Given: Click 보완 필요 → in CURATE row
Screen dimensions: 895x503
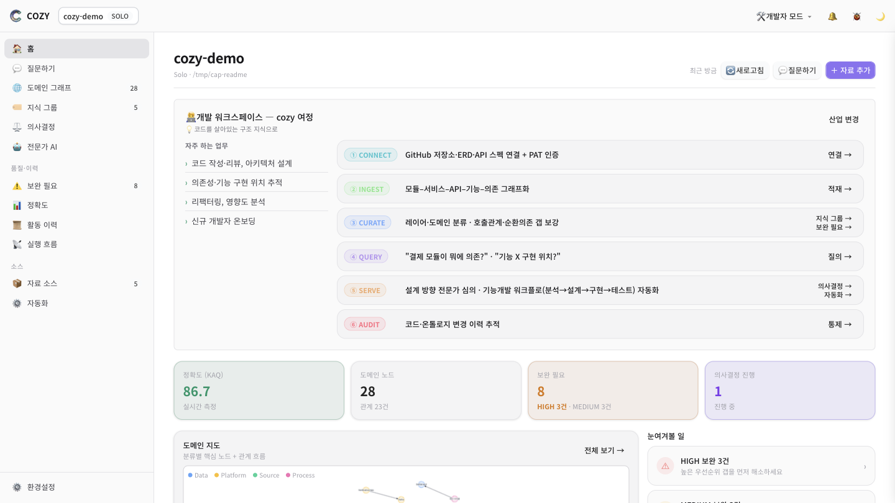Looking at the screenshot, I should point(833,227).
